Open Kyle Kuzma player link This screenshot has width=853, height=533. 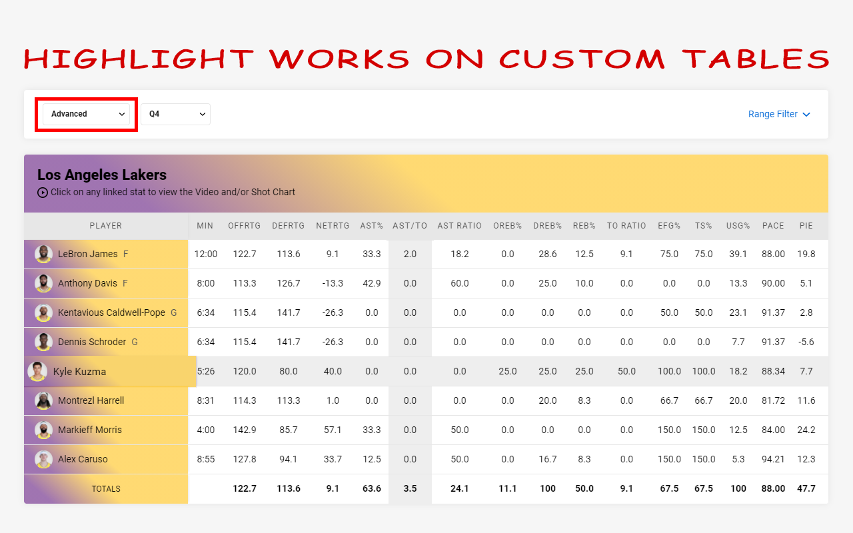pyautogui.click(x=79, y=372)
